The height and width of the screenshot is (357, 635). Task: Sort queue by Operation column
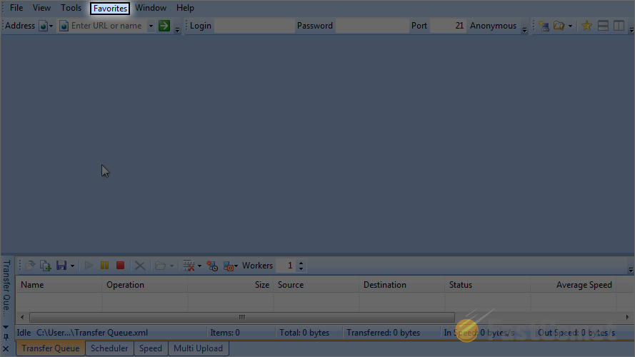(x=144, y=285)
